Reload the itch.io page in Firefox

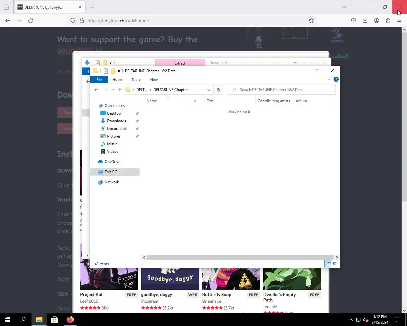(x=31, y=21)
